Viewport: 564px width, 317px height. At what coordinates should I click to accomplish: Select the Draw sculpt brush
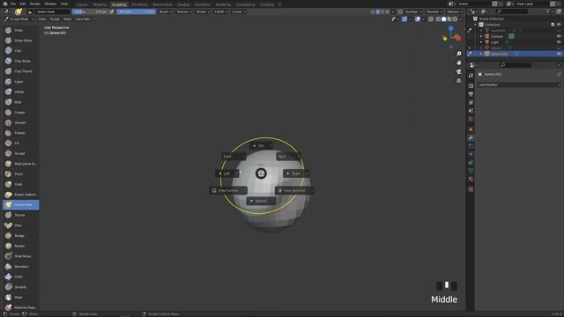[x=20, y=30]
